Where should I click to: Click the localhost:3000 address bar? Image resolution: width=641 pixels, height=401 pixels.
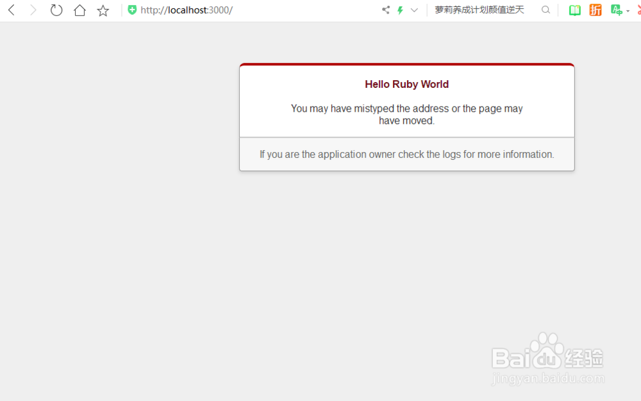pos(186,10)
